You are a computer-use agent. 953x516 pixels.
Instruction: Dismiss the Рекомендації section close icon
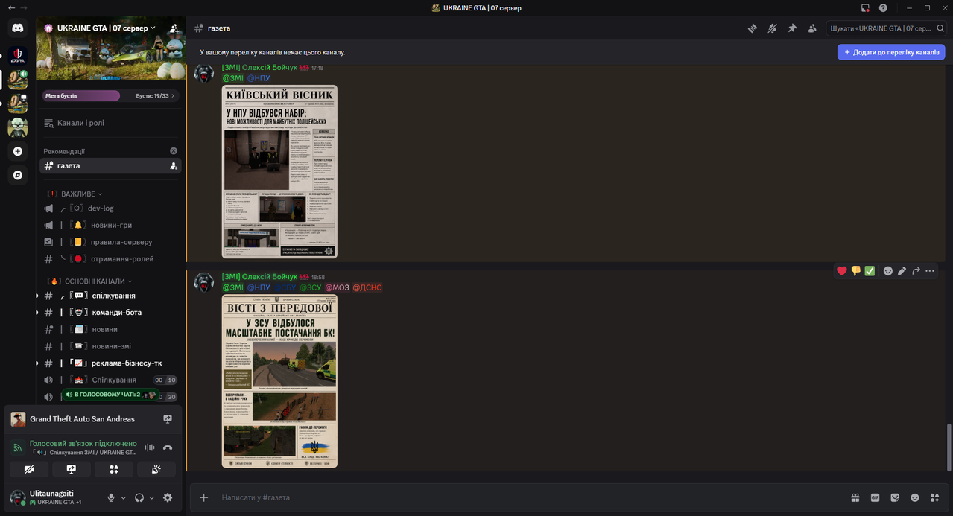point(174,150)
